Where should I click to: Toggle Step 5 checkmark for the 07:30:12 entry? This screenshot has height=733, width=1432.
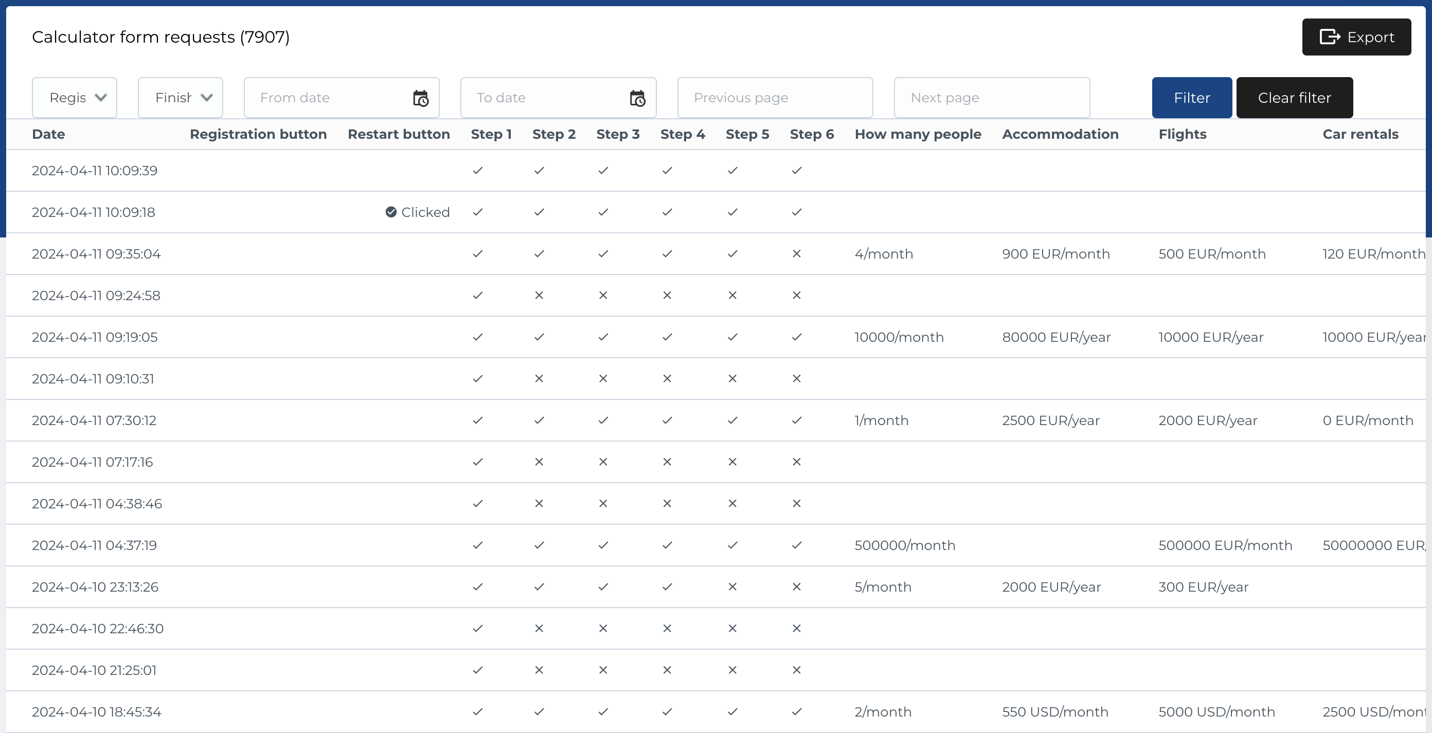point(731,420)
